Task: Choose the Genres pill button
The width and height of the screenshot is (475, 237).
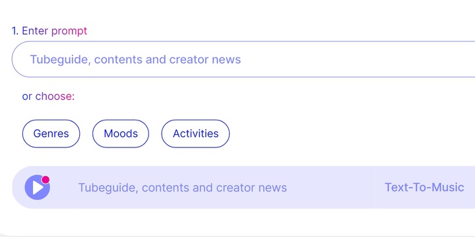Action: click(x=51, y=134)
